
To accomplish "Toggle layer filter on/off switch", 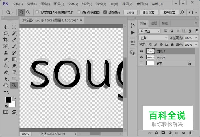I will 197,31.
